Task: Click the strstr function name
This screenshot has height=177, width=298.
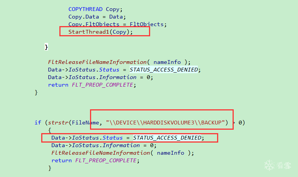Action: (58, 123)
